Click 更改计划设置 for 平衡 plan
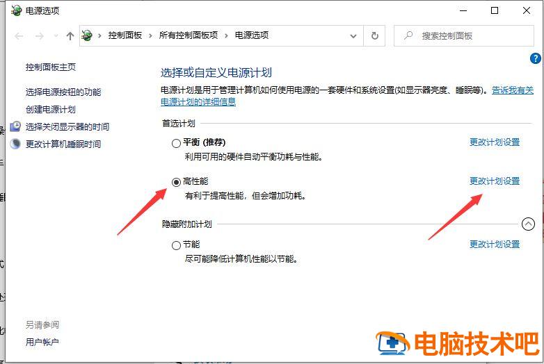This screenshot has width=544, height=364. tap(495, 142)
